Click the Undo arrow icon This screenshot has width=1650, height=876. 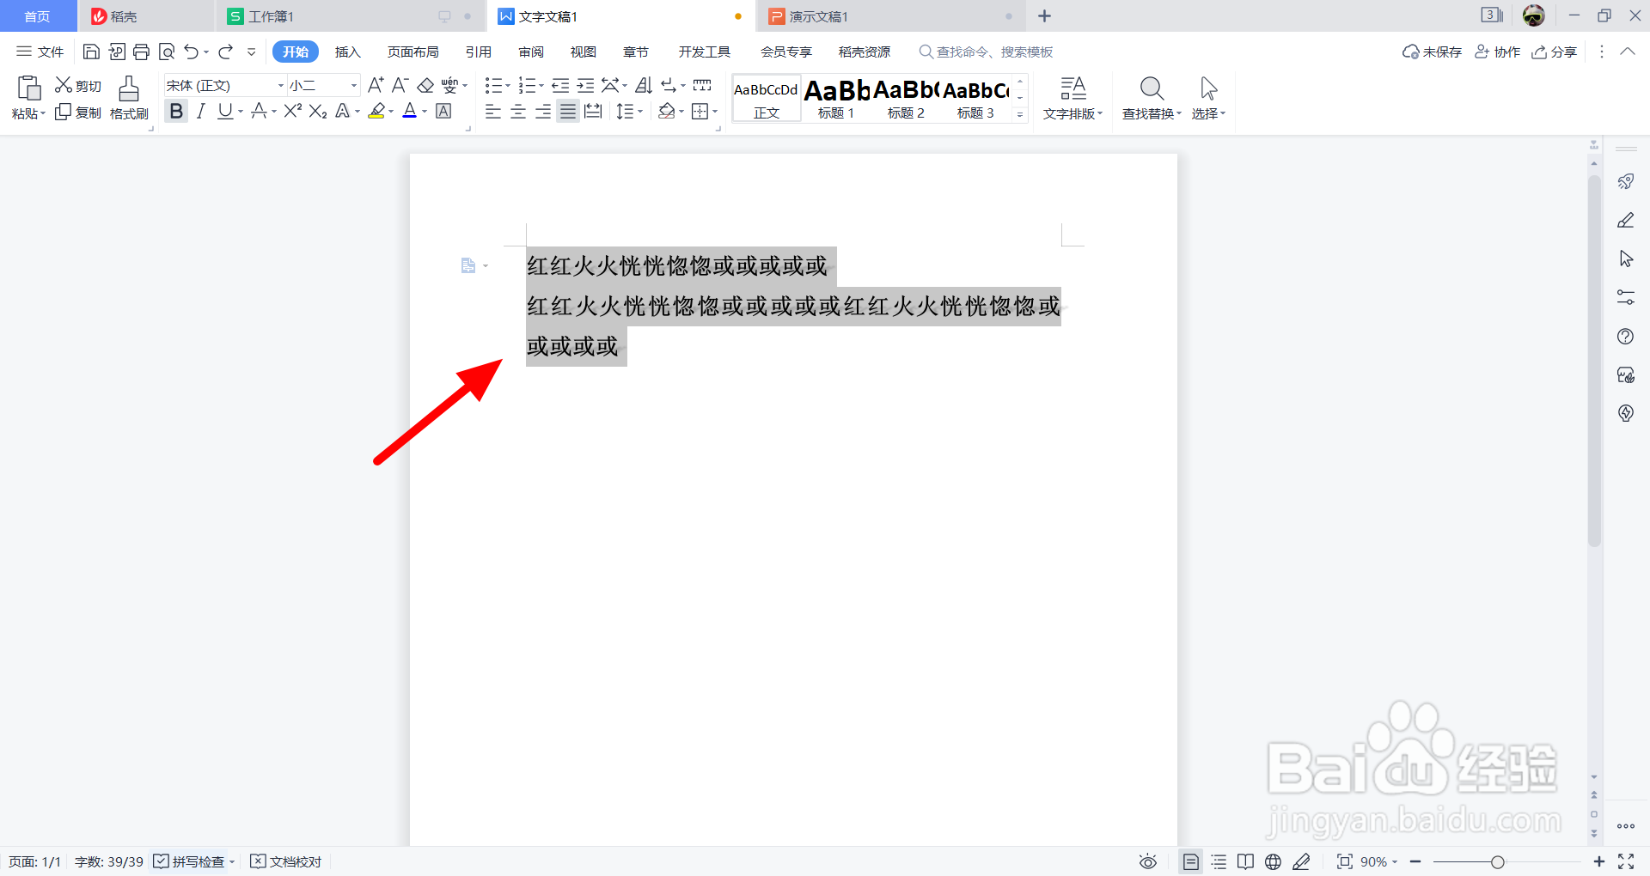point(192,52)
